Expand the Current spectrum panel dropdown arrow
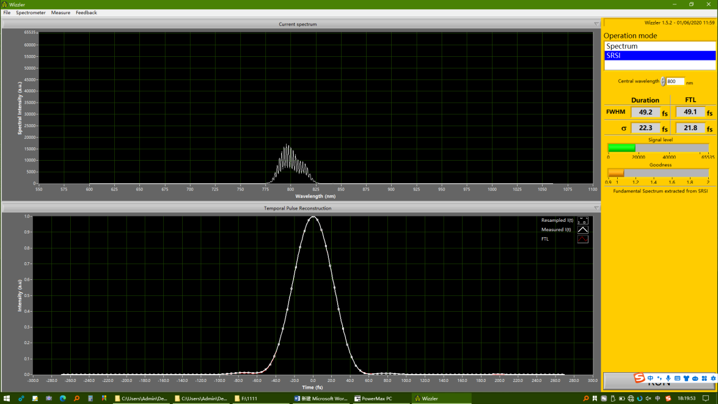Image resolution: width=718 pixels, height=404 pixels. point(596,24)
